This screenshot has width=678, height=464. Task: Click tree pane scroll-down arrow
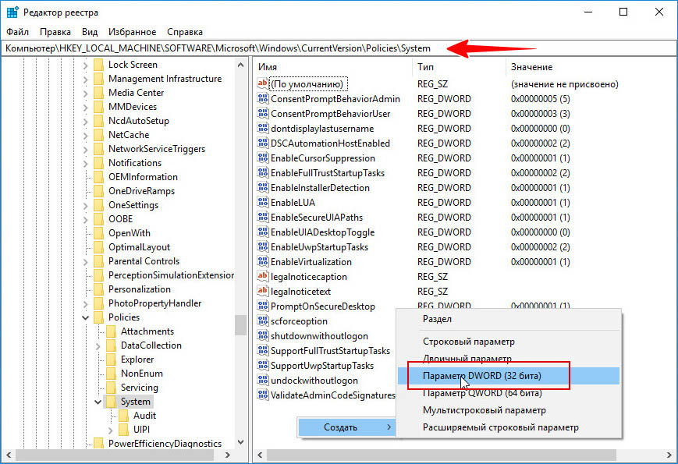click(241, 442)
